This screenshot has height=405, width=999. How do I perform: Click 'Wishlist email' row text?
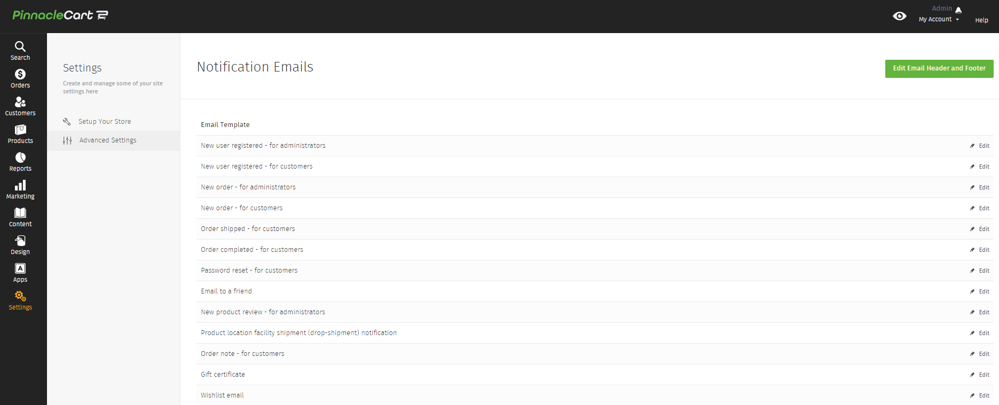tap(222, 395)
